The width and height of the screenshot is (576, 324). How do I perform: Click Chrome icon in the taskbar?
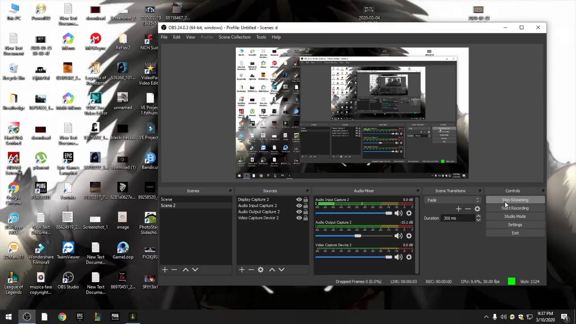pyautogui.click(x=62, y=317)
